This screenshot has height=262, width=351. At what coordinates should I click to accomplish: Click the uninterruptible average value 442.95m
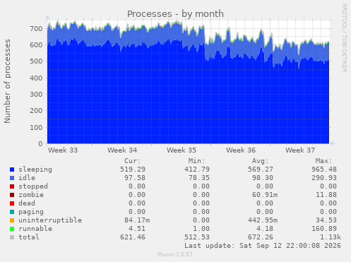pos(263,220)
